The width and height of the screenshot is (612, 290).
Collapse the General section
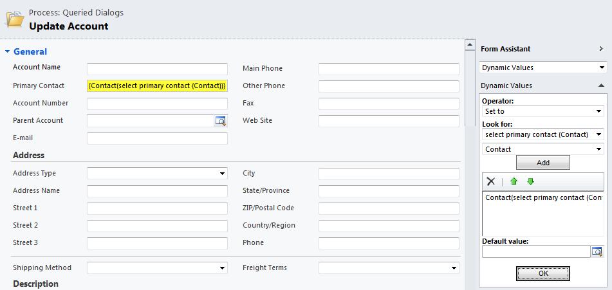coord(8,51)
